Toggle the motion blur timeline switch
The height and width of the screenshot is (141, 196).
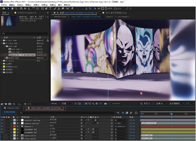[131, 113]
